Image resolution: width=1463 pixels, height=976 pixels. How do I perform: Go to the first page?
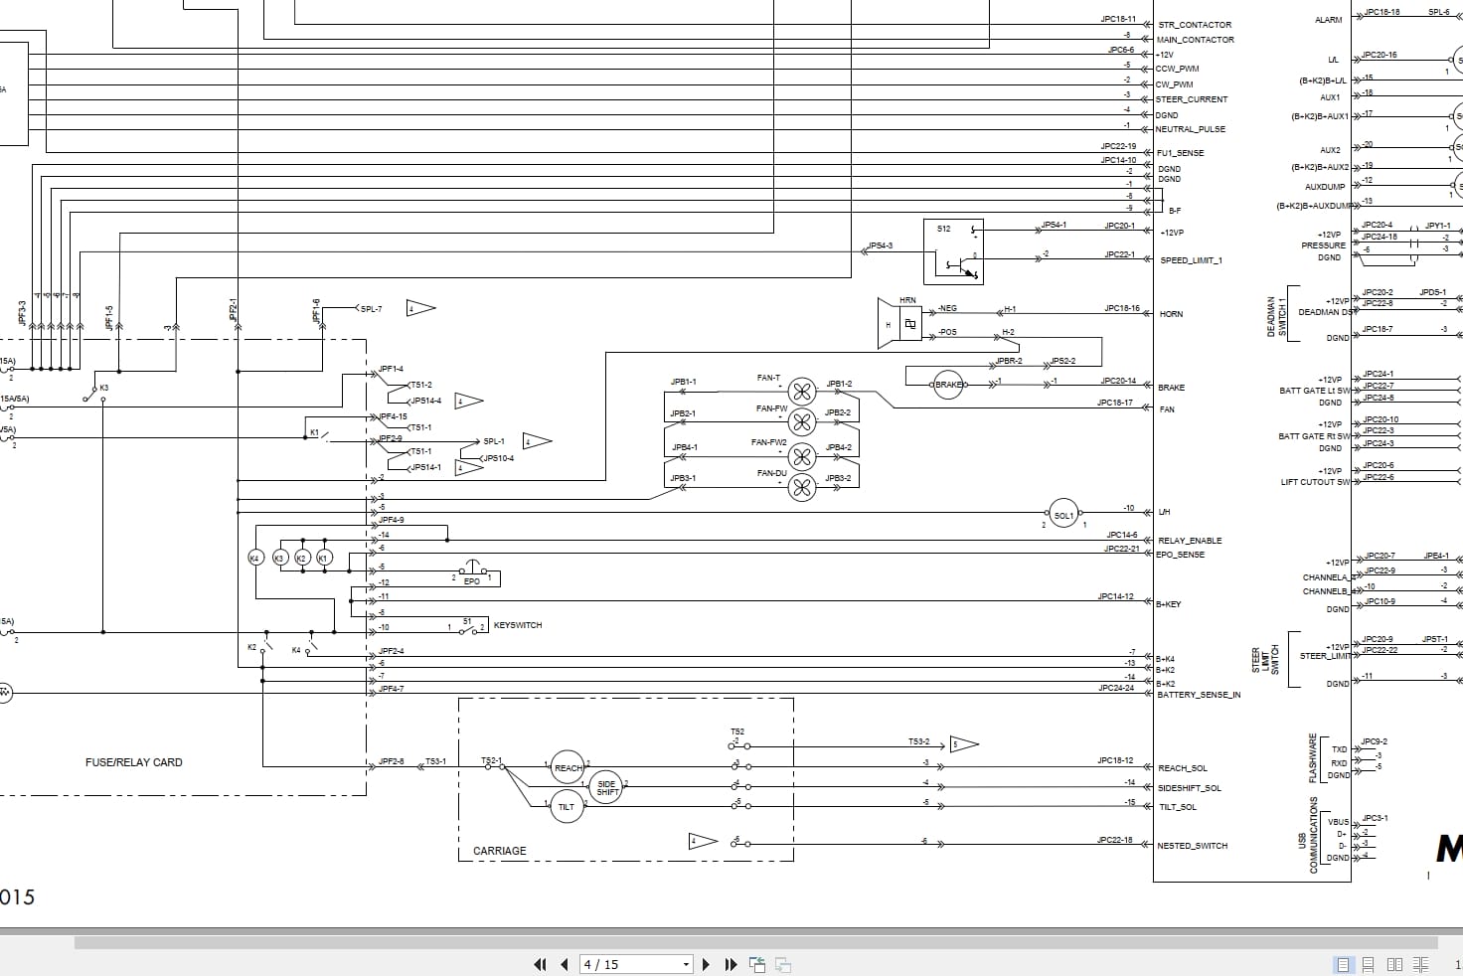(541, 964)
